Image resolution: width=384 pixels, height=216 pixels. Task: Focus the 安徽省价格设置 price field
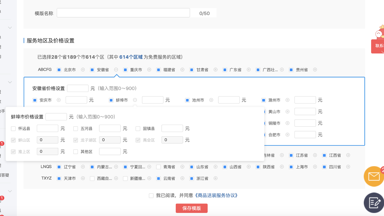click(x=78, y=88)
